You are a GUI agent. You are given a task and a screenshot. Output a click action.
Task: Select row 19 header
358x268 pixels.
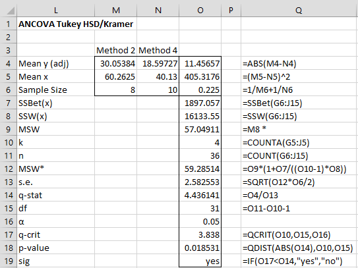[x=8, y=261]
